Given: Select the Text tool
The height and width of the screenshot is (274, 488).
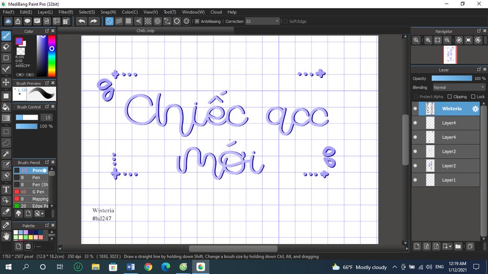Looking at the screenshot, I should (x=6, y=189).
